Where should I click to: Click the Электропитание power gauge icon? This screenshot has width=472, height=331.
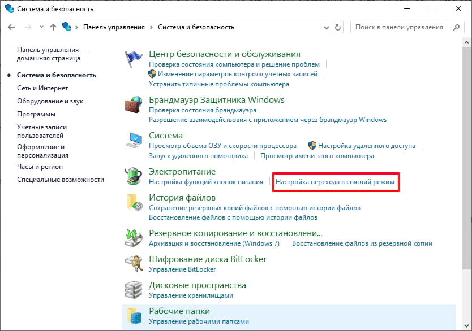tap(134, 176)
